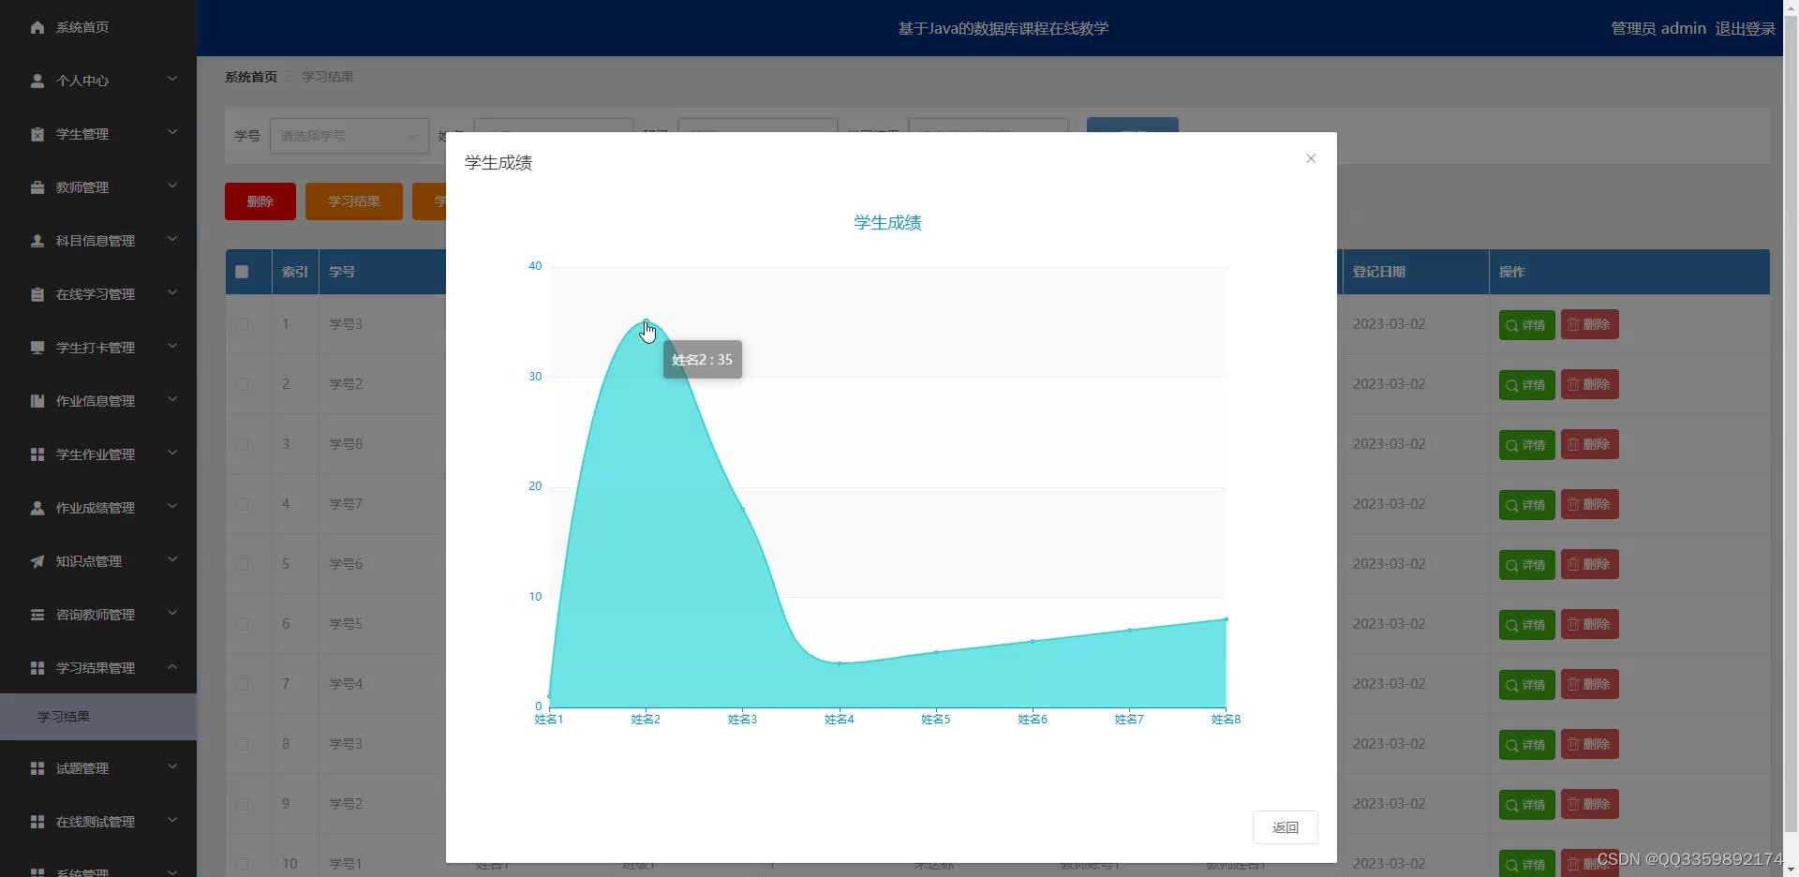The image size is (1799, 877).
Task: Click 管理员 admin in the header
Action: (1658, 28)
